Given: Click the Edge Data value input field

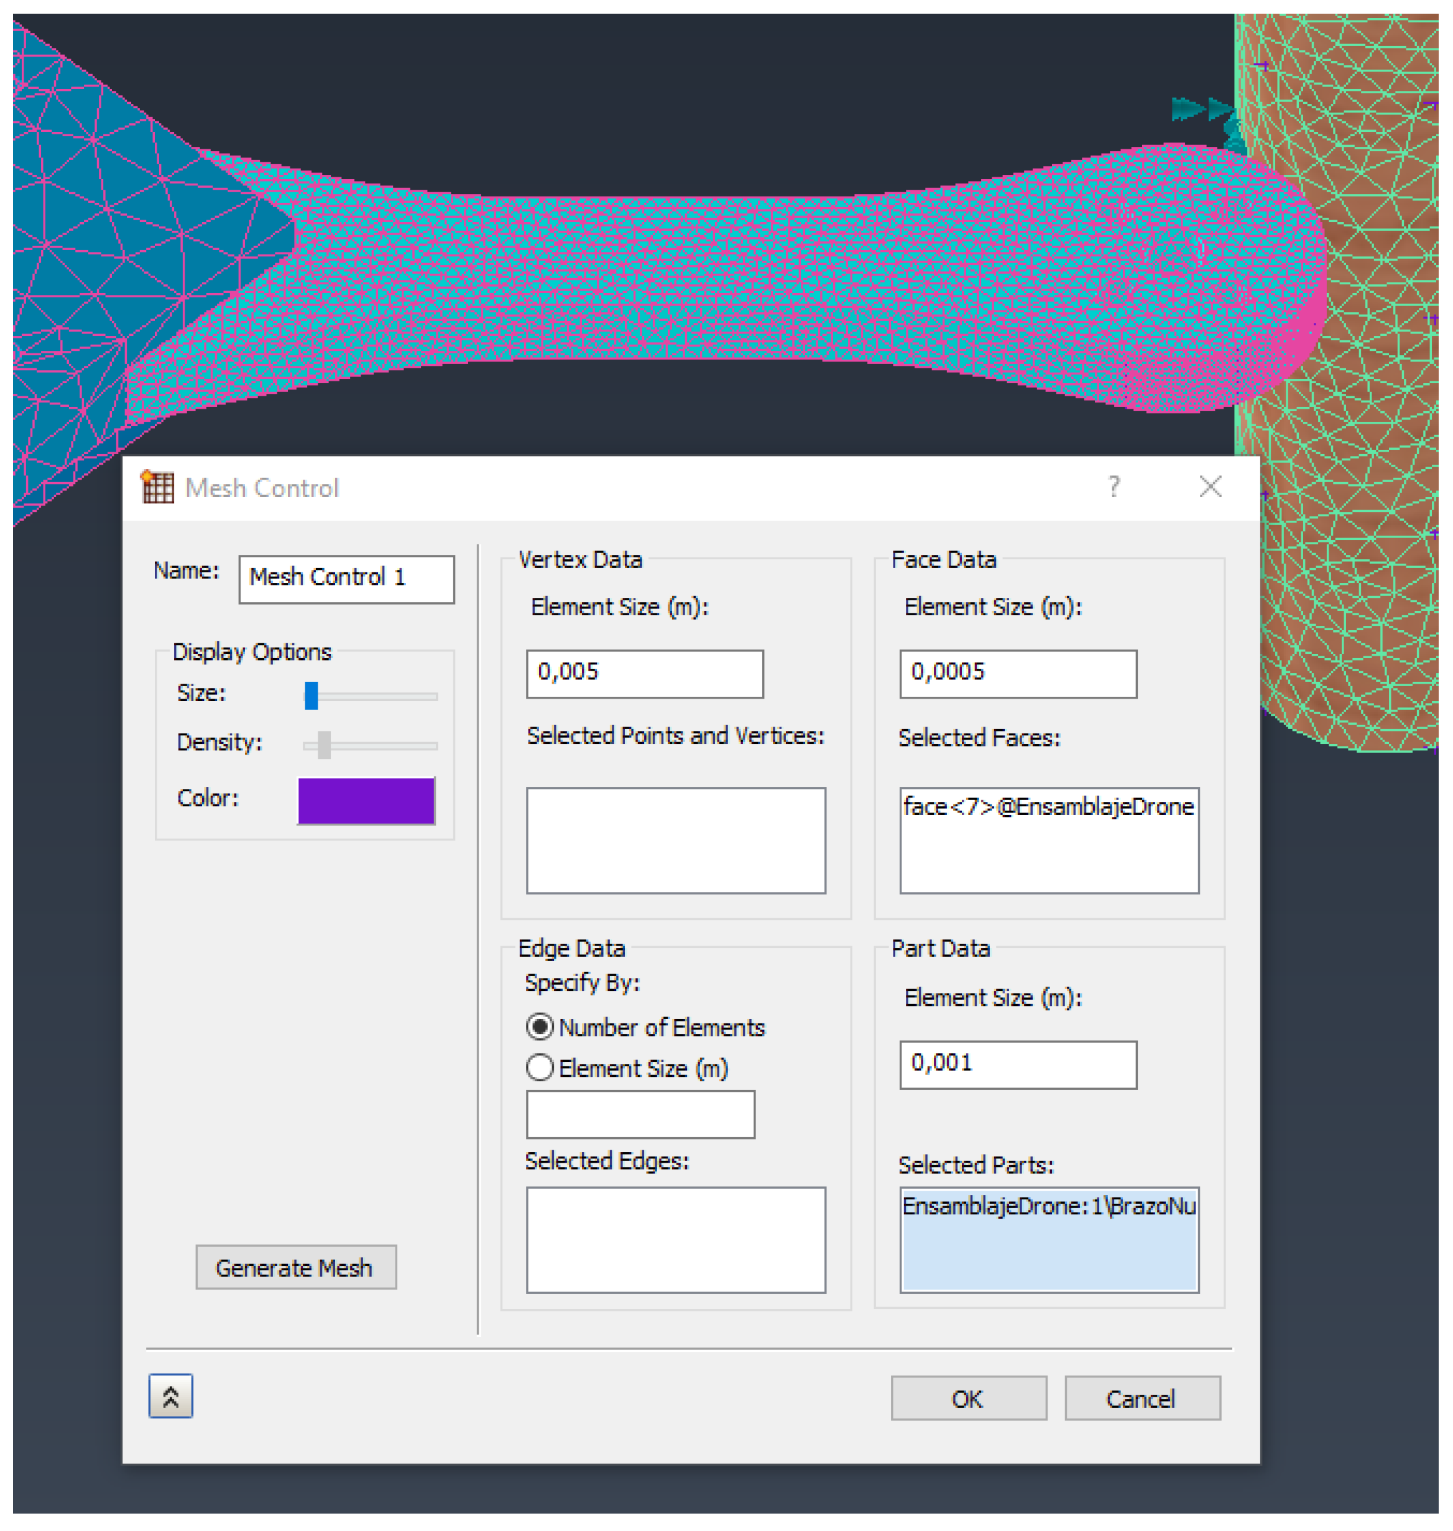Looking at the screenshot, I should pos(640,1114).
